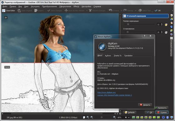The height and width of the screenshot is (121, 175).
Task: Open the Преобразование menu
Action: [49, 7]
